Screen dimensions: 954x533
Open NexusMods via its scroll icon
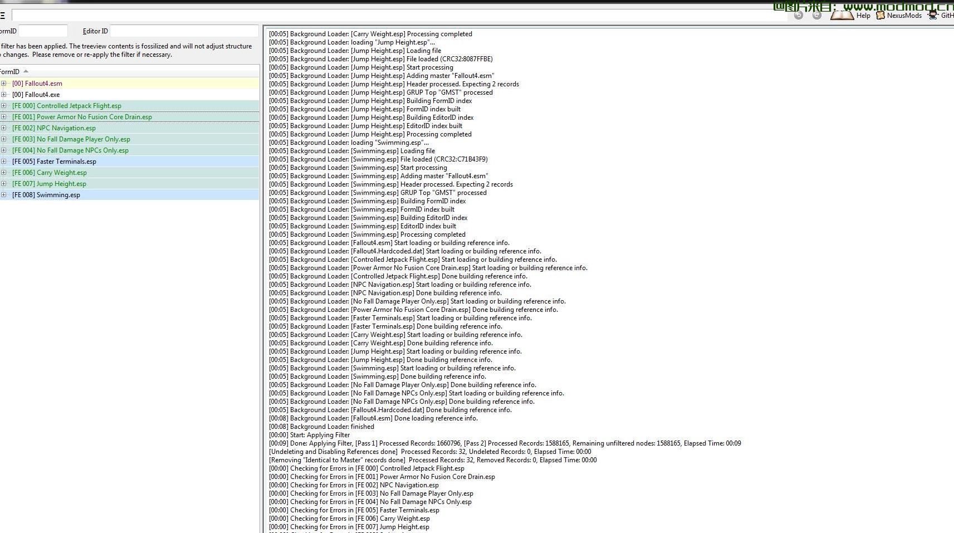point(880,16)
